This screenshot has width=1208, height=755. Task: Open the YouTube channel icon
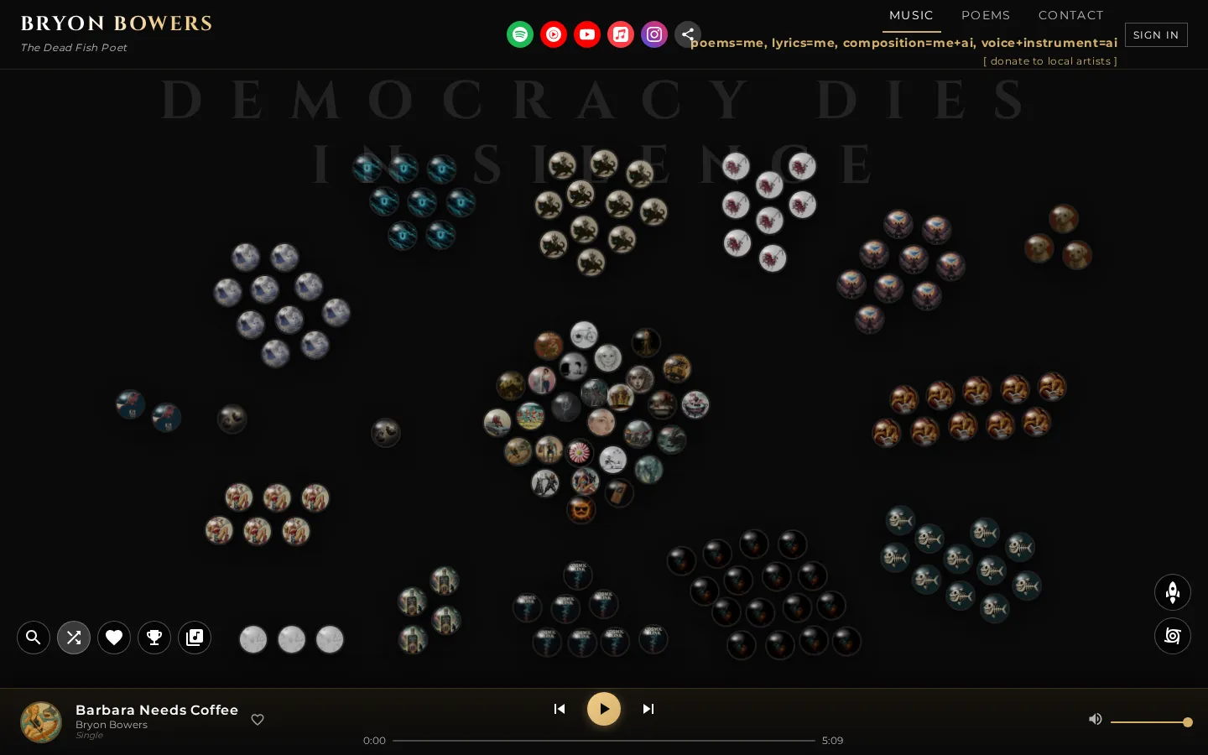tap(587, 34)
